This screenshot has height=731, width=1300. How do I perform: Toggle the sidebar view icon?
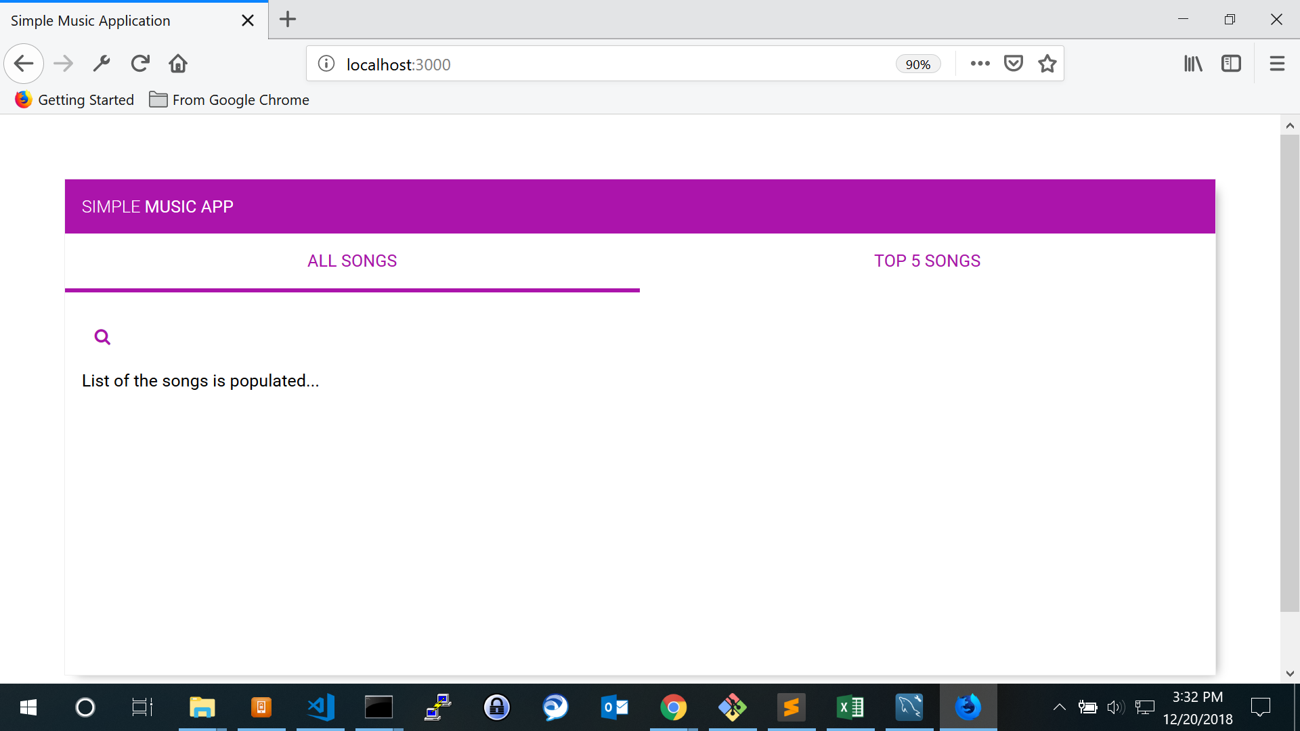[x=1231, y=64]
